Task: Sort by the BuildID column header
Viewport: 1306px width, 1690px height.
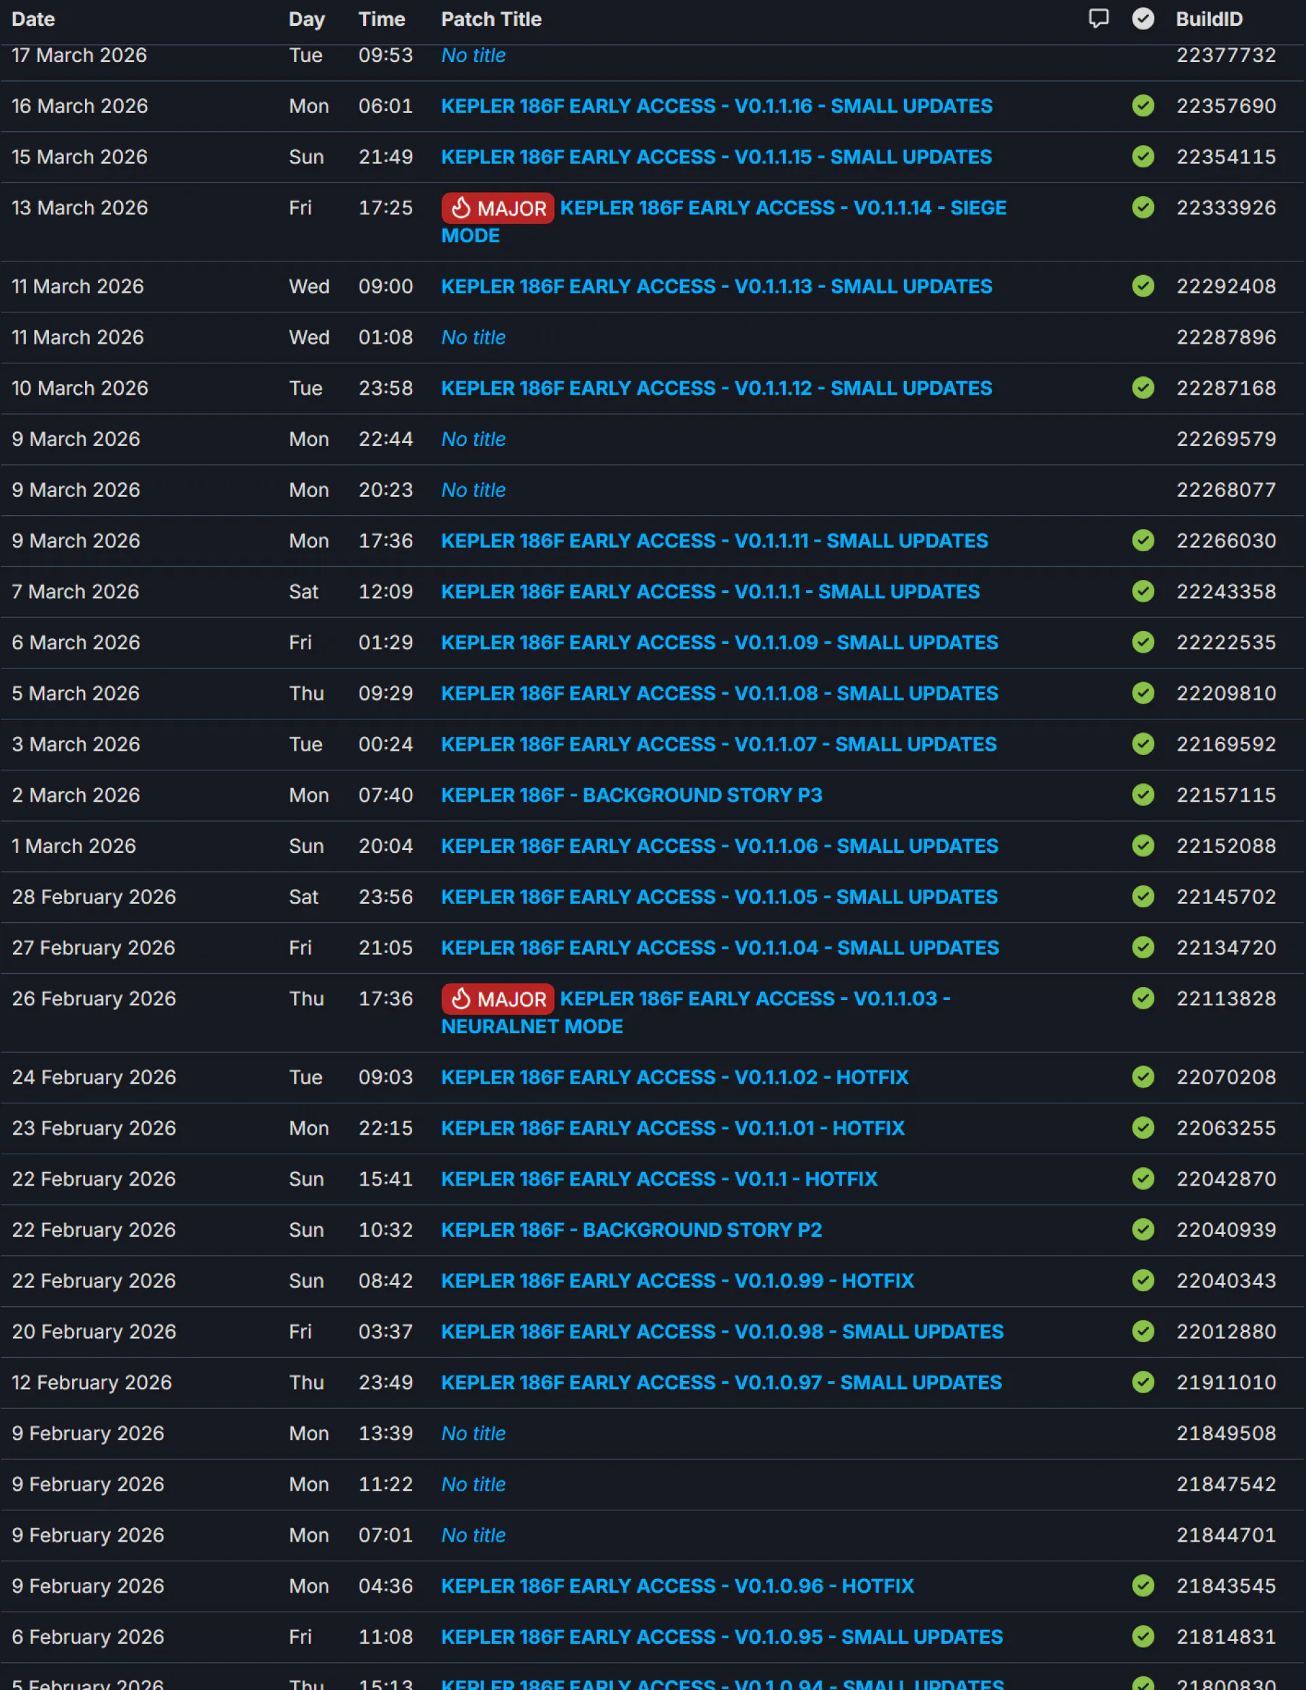Action: 1209,19
